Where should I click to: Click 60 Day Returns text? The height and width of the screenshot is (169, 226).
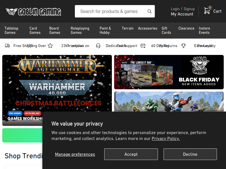[x=164, y=46]
